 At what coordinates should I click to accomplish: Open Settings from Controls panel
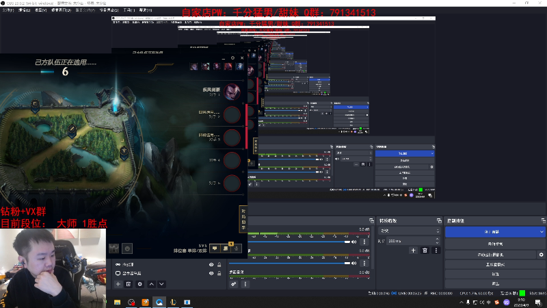[x=495, y=274]
